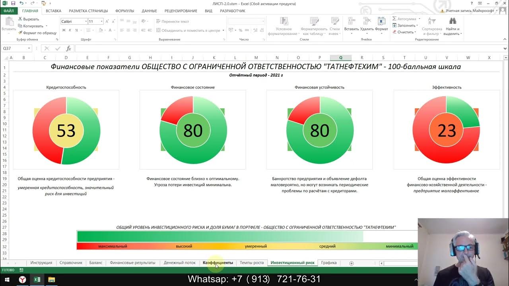Open Заполнить fill dropdown
509x286 pixels.
coord(404,25)
